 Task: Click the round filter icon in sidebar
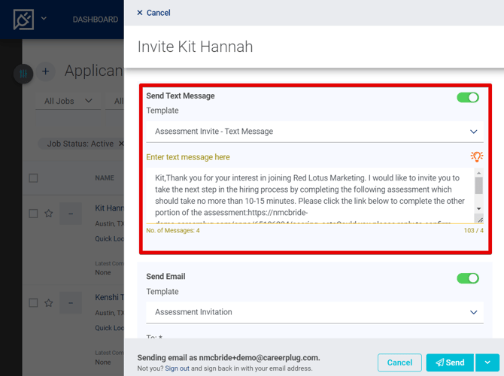coord(23,74)
